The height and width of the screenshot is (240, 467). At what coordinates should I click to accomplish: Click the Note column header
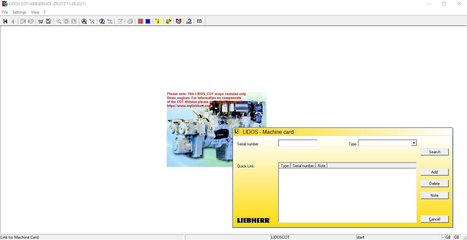click(321, 166)
